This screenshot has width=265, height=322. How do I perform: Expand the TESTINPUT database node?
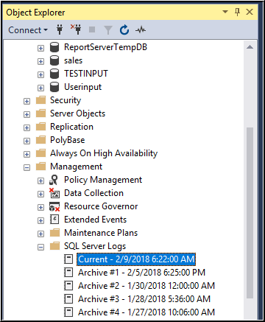click(40, 74)
